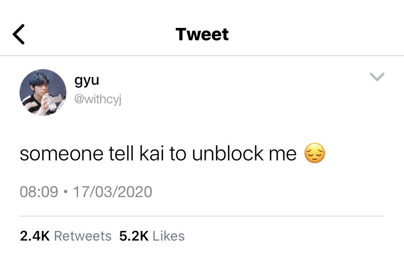Screen dimensions: 404x262
Task: Open gyu's profile picture
Action: (x=43, y=92)
